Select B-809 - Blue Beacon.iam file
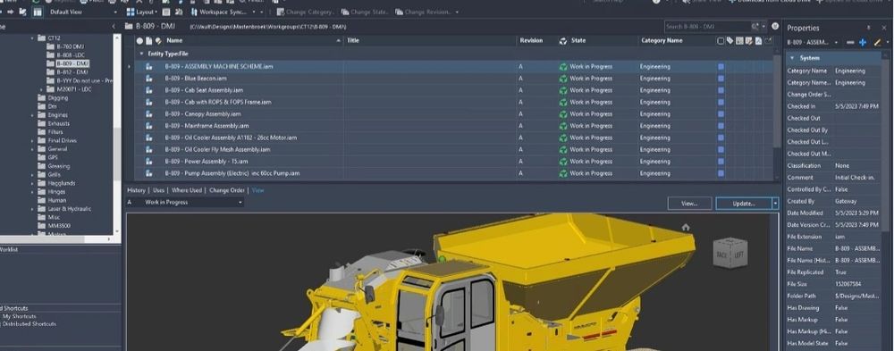The image size is (894, 351). (x=196, y=79)
